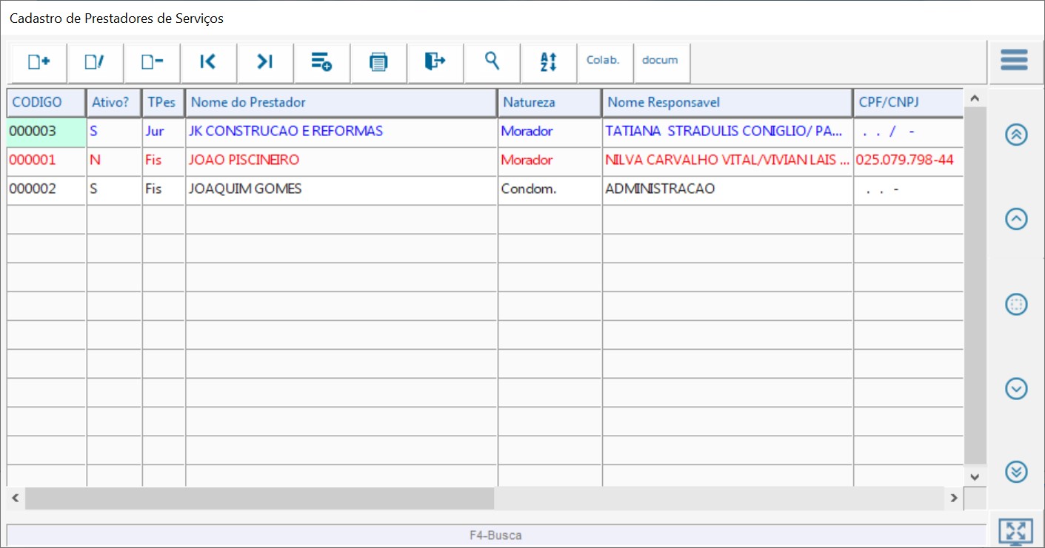Image resolution: width=1045 pixels, height=548 pixels.
Task: Move up one record with up chevron
Action: click(1016, 219)
